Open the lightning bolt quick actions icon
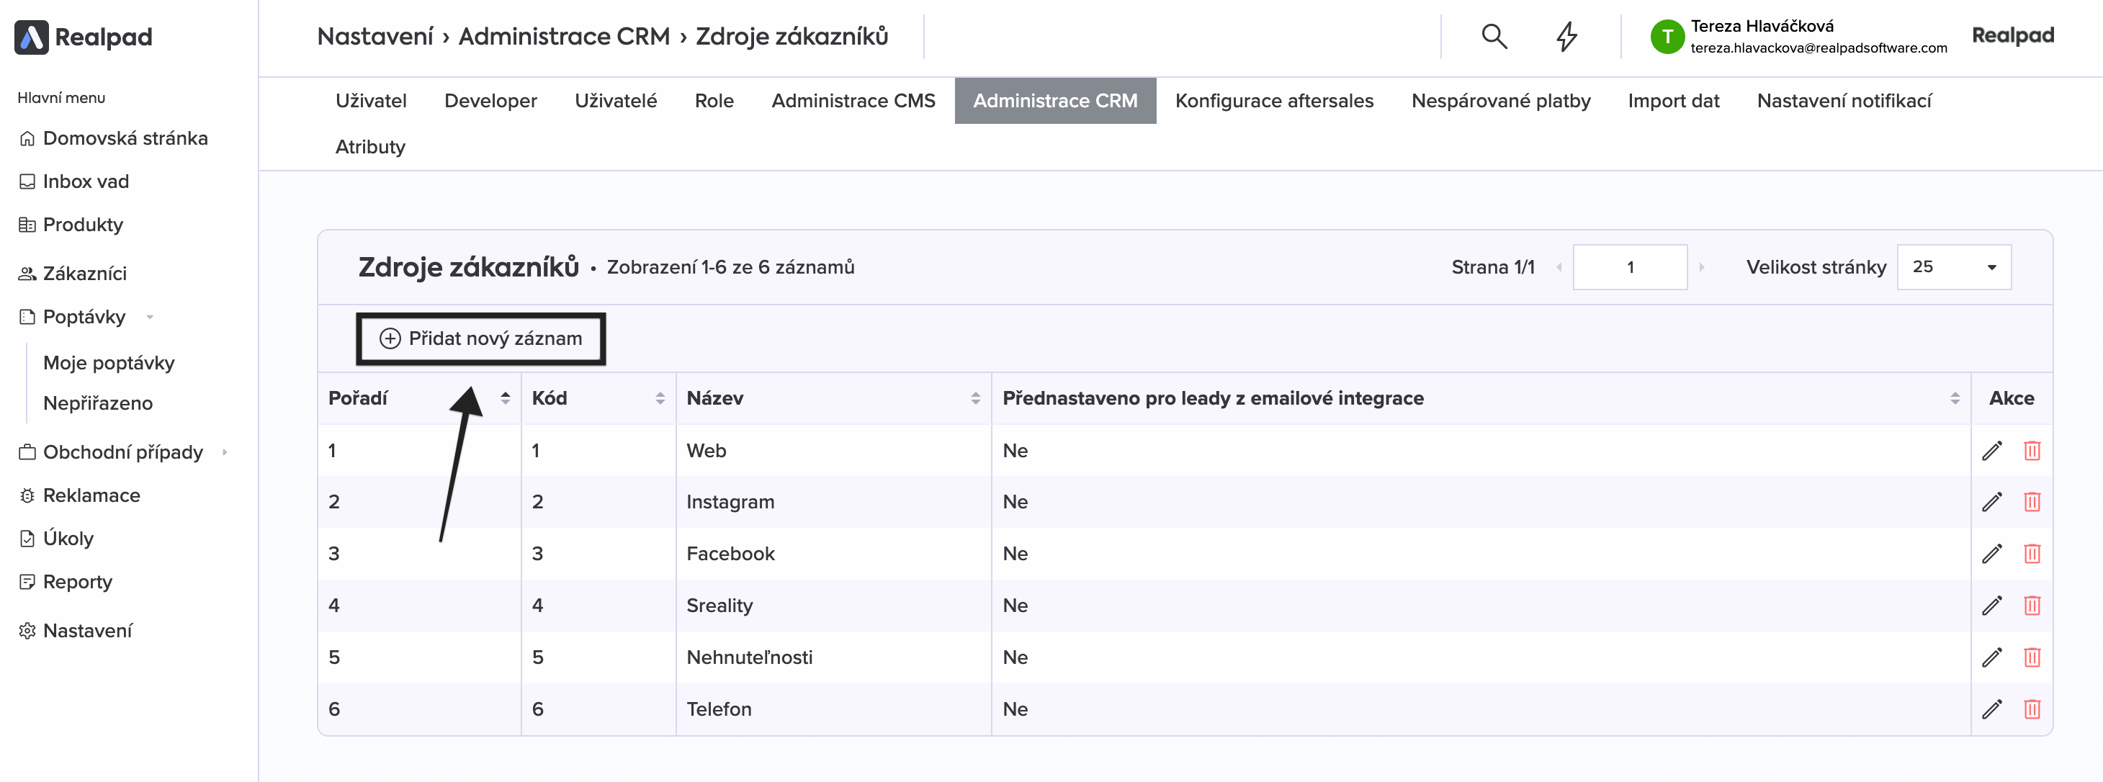 coord(1566,37)
